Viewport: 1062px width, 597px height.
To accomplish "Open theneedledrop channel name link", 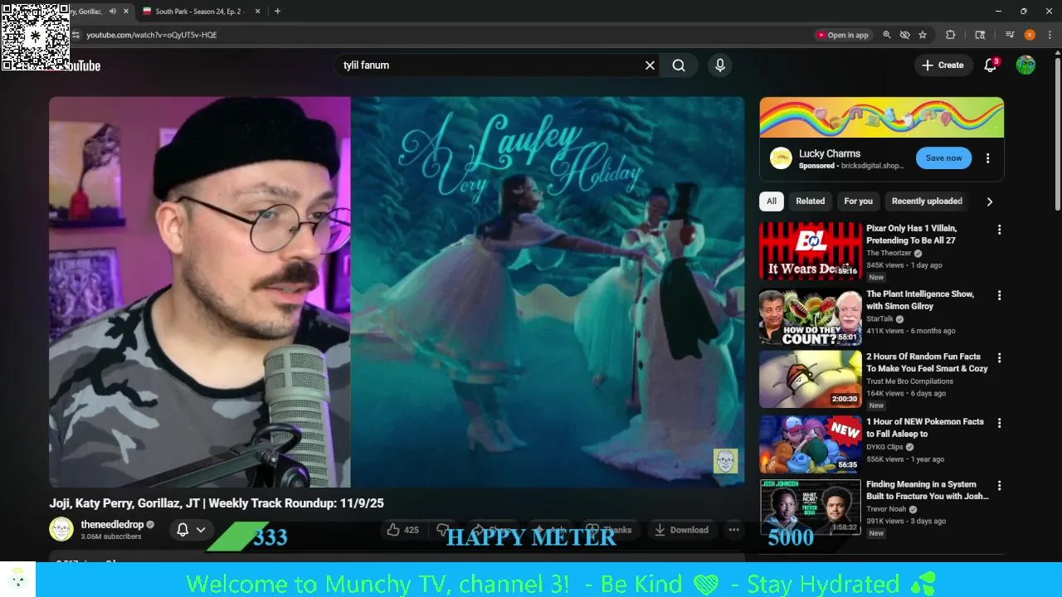I will (x=112, y=525).
